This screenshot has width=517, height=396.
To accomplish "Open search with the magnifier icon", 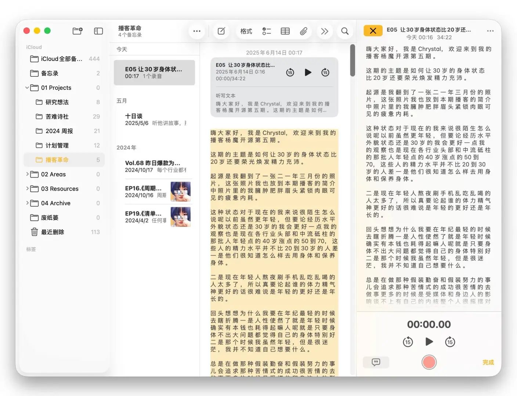I will (x=345, y=31).
